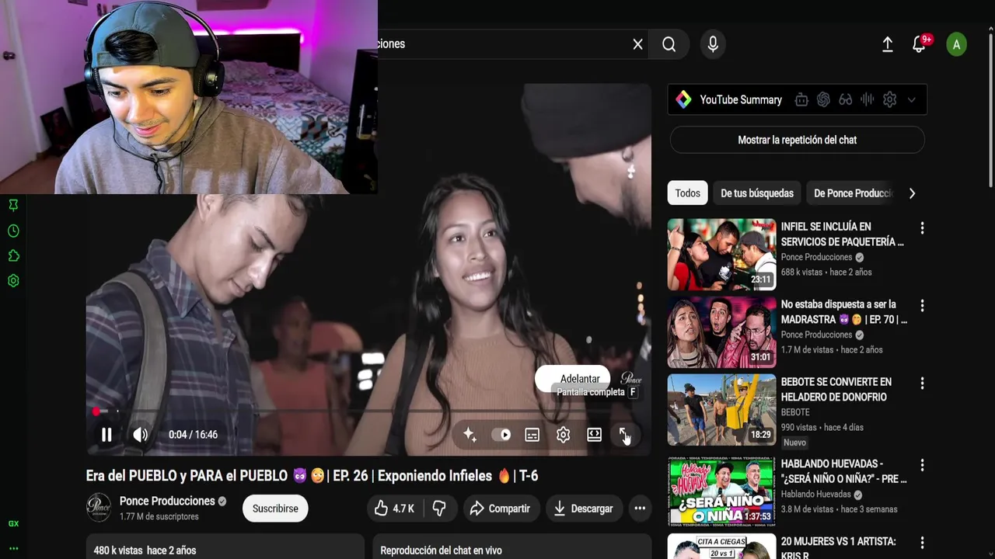Open the MADRASTRA EP. 70 video thumbnail
This screenshot has width=995, height=559.
pyautogui.click(x=722, y=332)
